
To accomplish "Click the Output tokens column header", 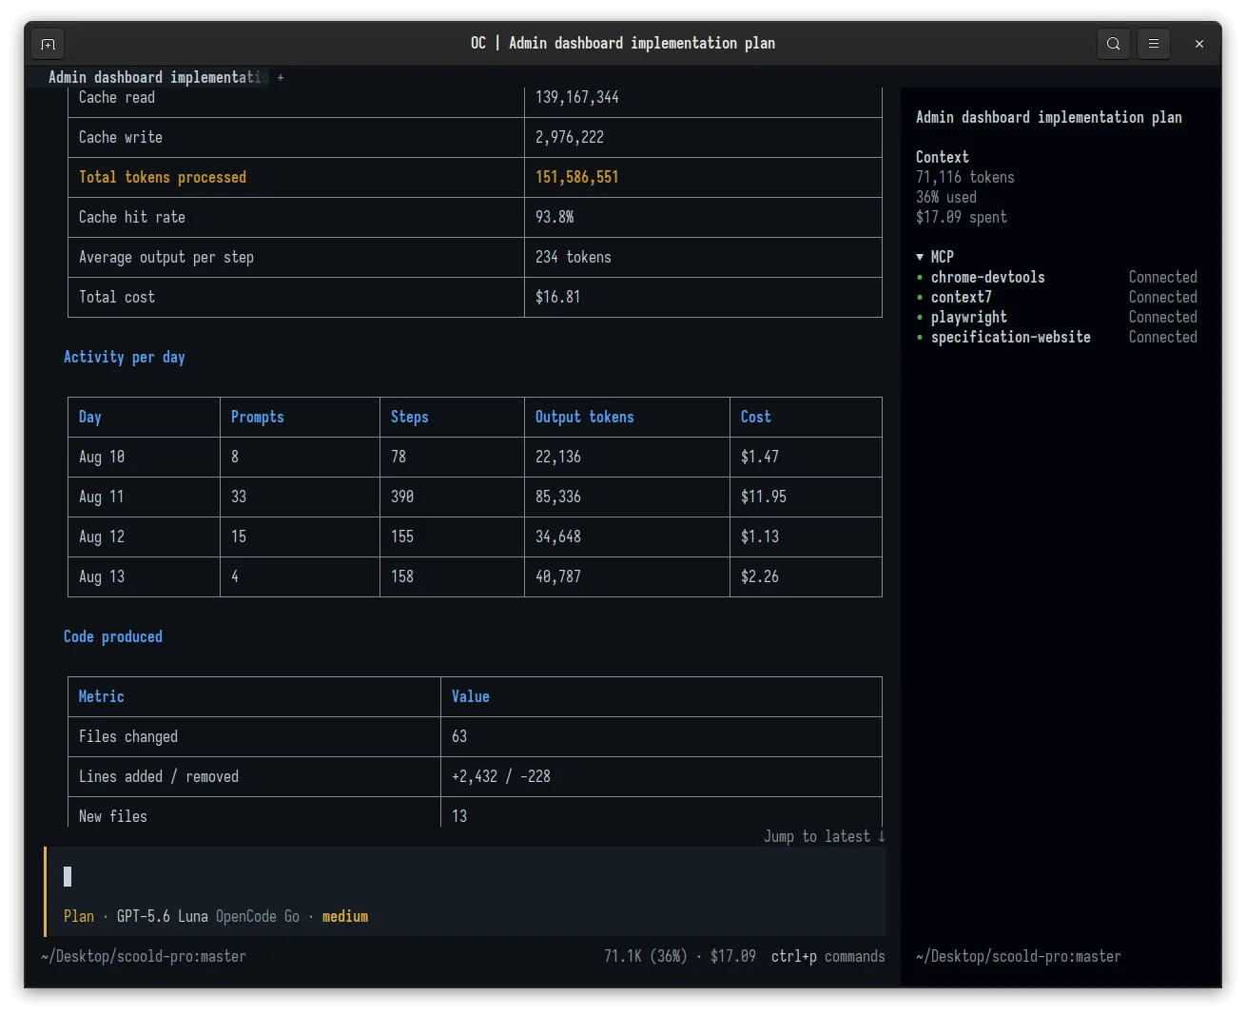I will [584, 418].
